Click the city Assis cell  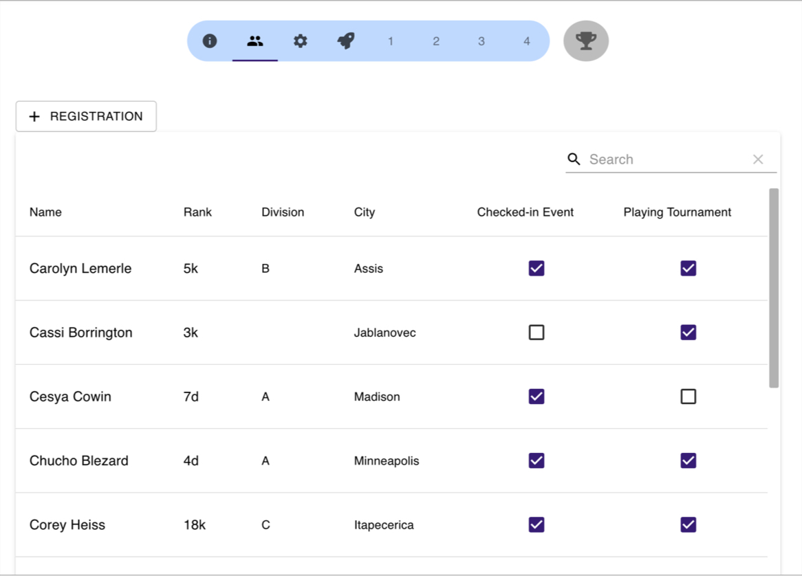pyautogui.click(x=368, y=268)
